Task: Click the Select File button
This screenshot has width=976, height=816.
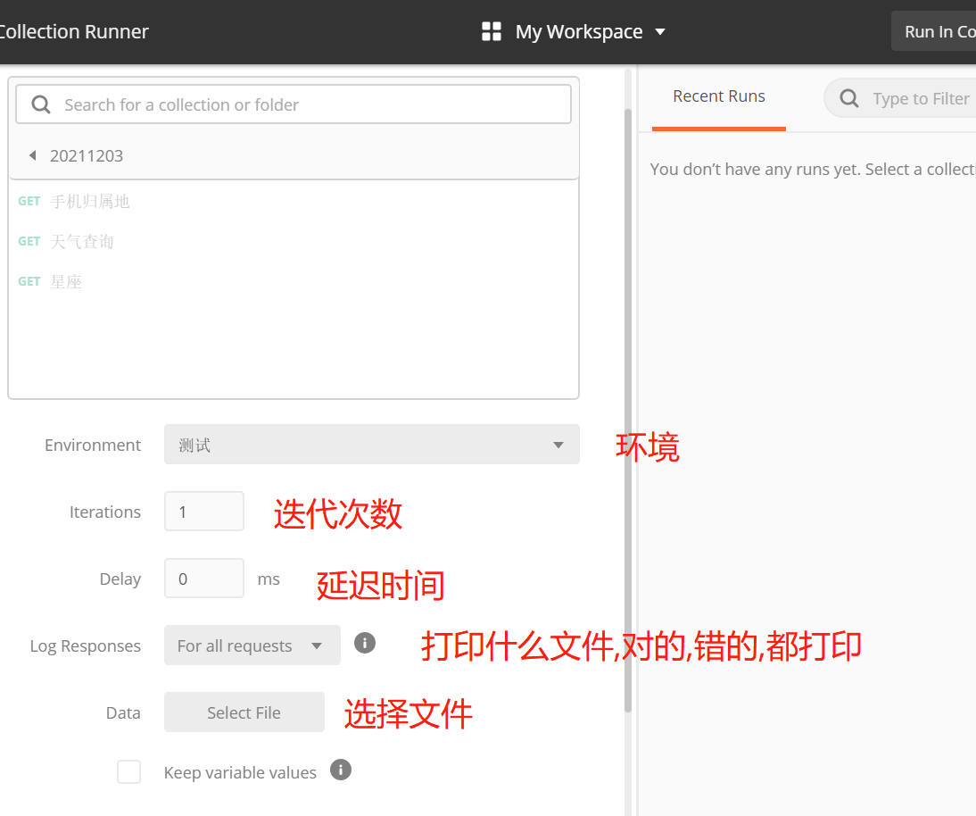Action: click(244, 712)
